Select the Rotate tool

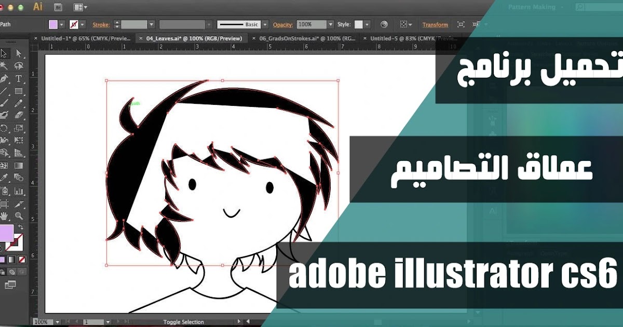point(4,128)
